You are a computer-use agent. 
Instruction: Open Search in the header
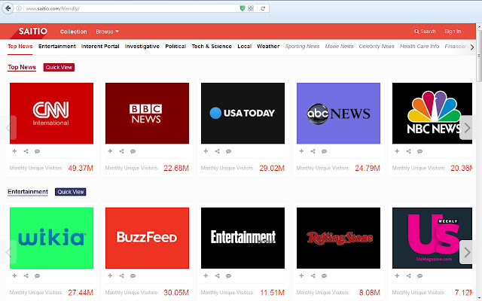coord(425,32)
